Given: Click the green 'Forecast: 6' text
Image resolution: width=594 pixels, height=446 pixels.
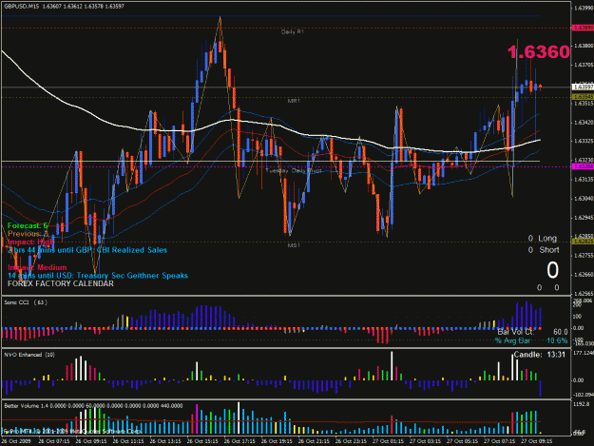Looking at the screenshot, I should (28, 225).
